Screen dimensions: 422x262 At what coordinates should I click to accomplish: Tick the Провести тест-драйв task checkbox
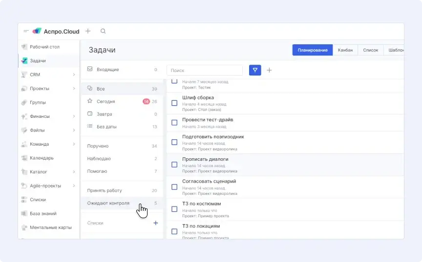point(174,123)
